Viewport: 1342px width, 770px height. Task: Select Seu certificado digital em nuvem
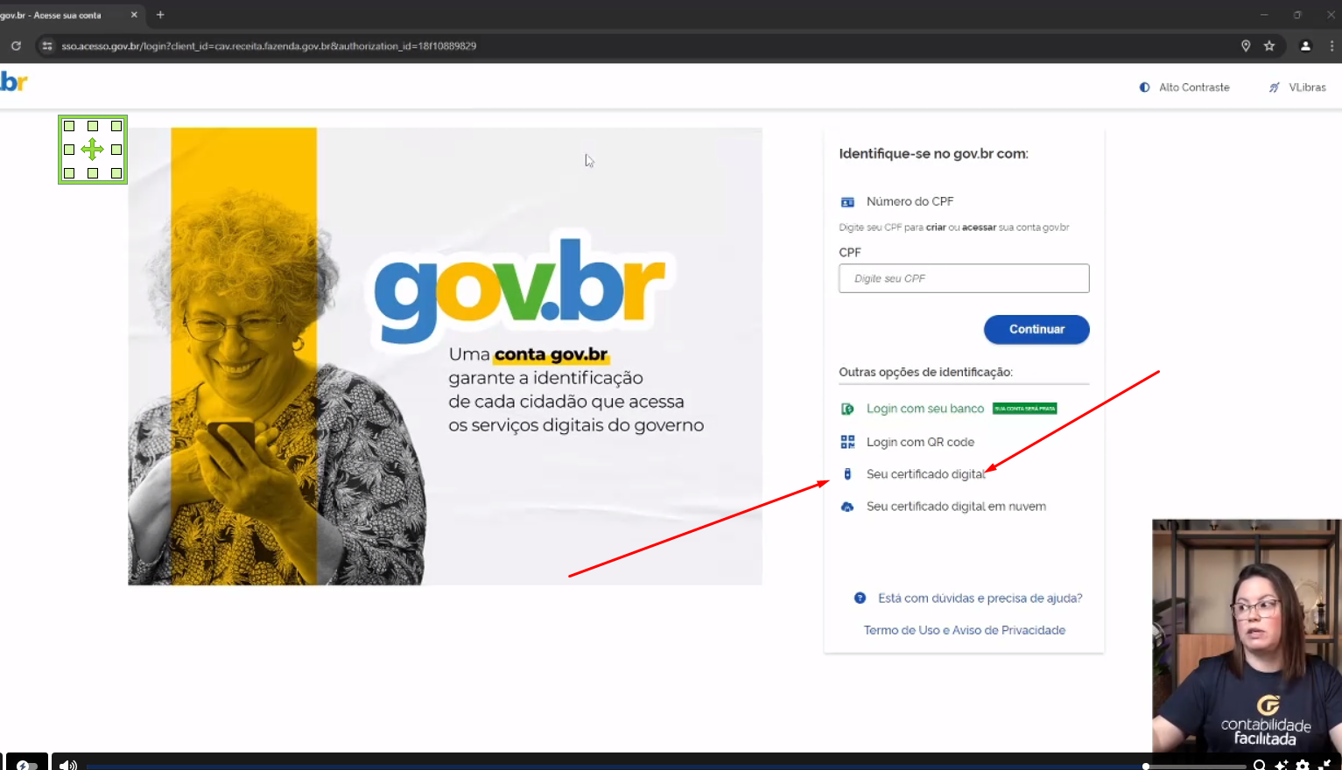[956, 507]
